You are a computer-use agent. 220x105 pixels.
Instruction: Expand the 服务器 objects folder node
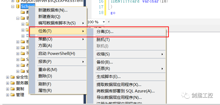[x=8, y=83]
